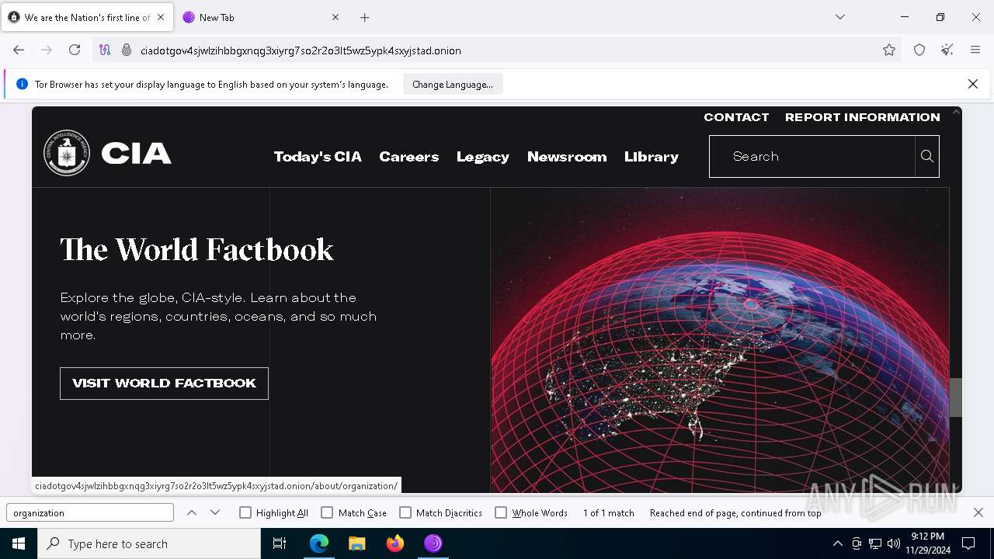Close the find bar
The image size is (994, 559).
(978, 512)
